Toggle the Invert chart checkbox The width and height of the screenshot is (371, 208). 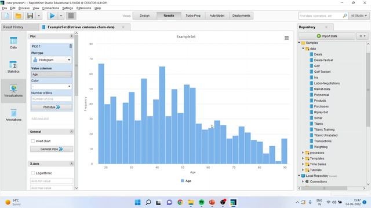33,141
